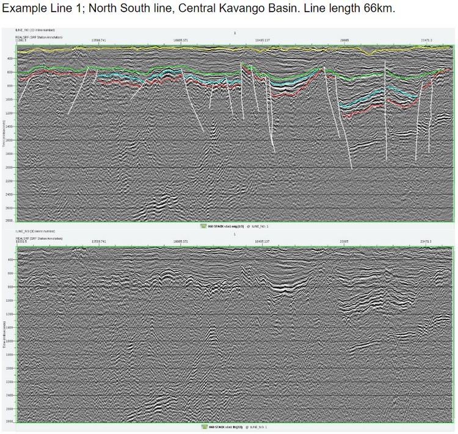Image resolution: width=458 pixels, height=434 pixels.
Task: Select the '660 STACK v1a1 mig' legend label
Action: [225, 226]
